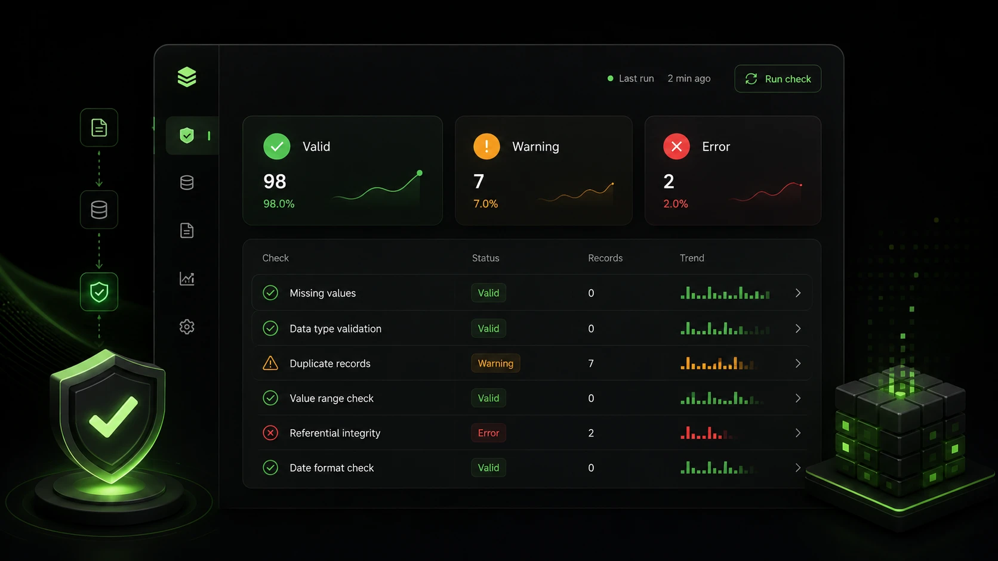Open the Valid summary card
This screenshot has width=998, height=561.
[x=343, y=171]
